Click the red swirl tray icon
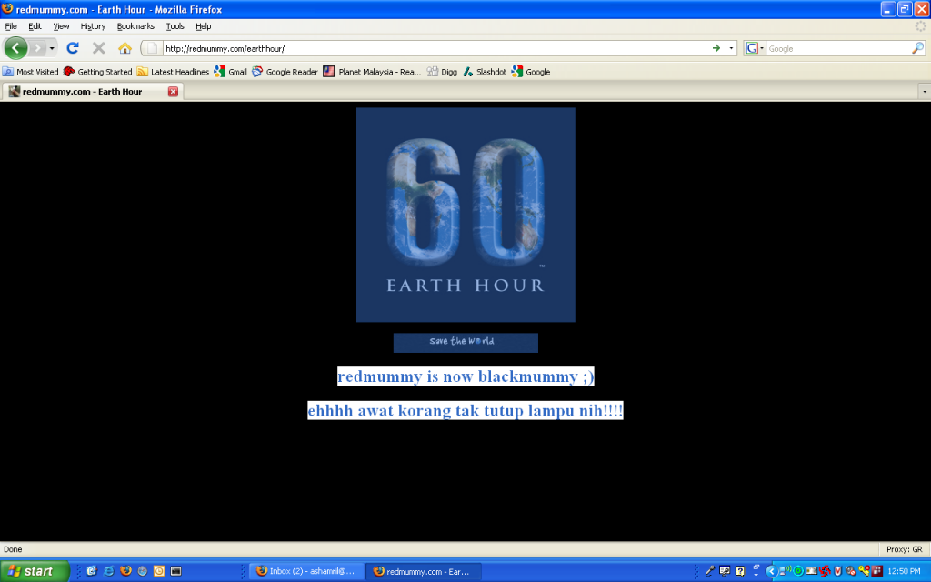This screenshot has height=582, width=931. coord(825,571)
